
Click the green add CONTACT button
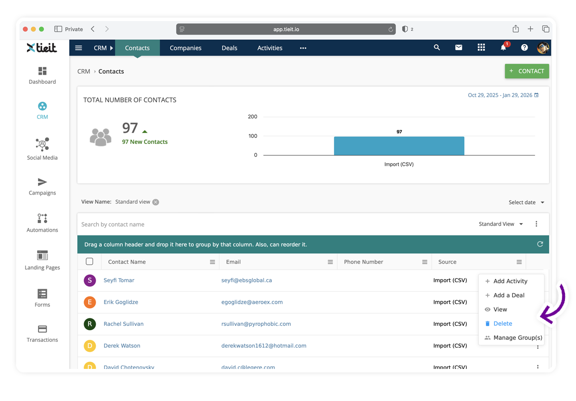(526, 71)
